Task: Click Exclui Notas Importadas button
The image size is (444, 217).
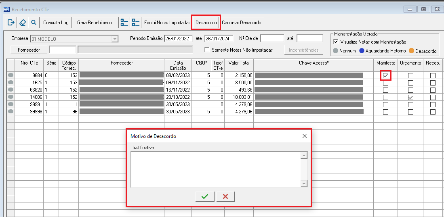Action: 167,22
